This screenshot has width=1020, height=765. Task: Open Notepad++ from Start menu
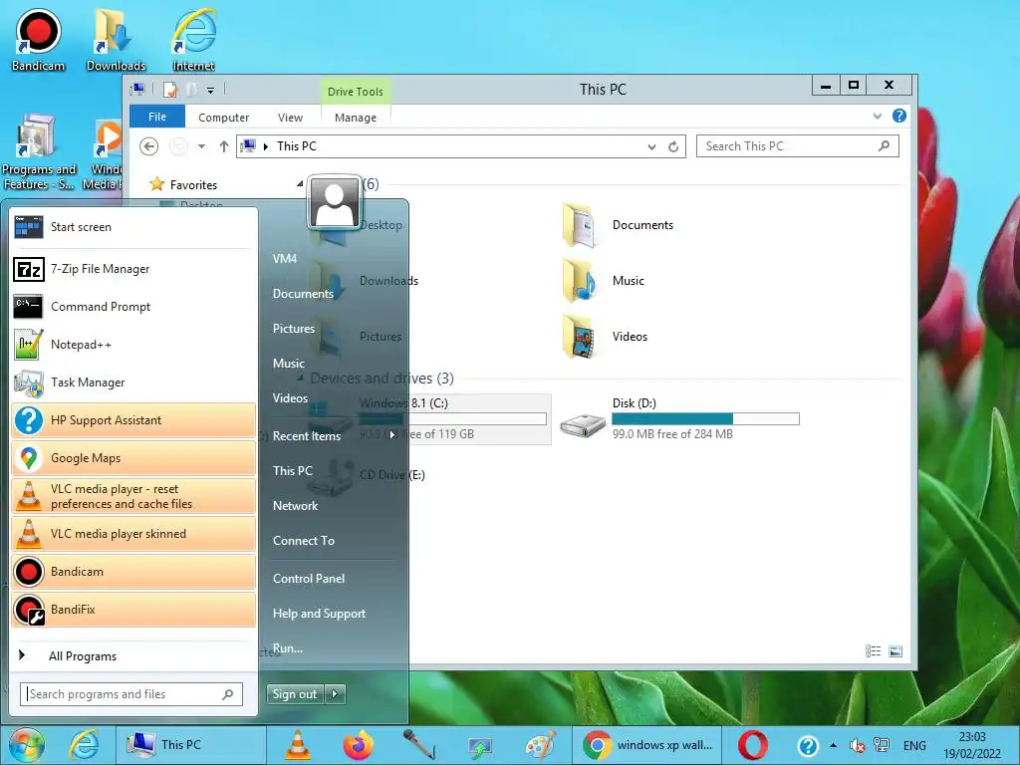(133, 344)
